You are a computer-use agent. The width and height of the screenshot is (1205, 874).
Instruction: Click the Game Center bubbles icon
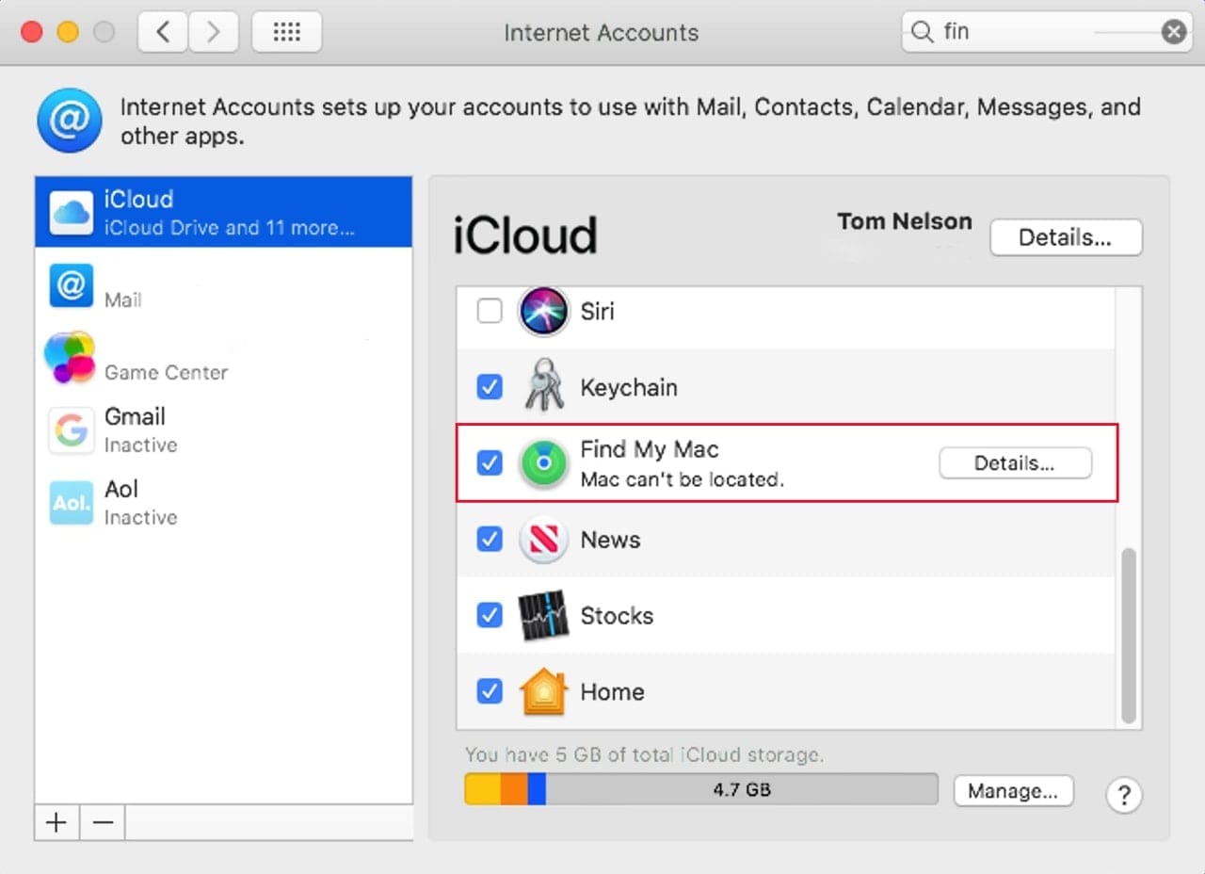pyautogui.click(x=71, y=358)
